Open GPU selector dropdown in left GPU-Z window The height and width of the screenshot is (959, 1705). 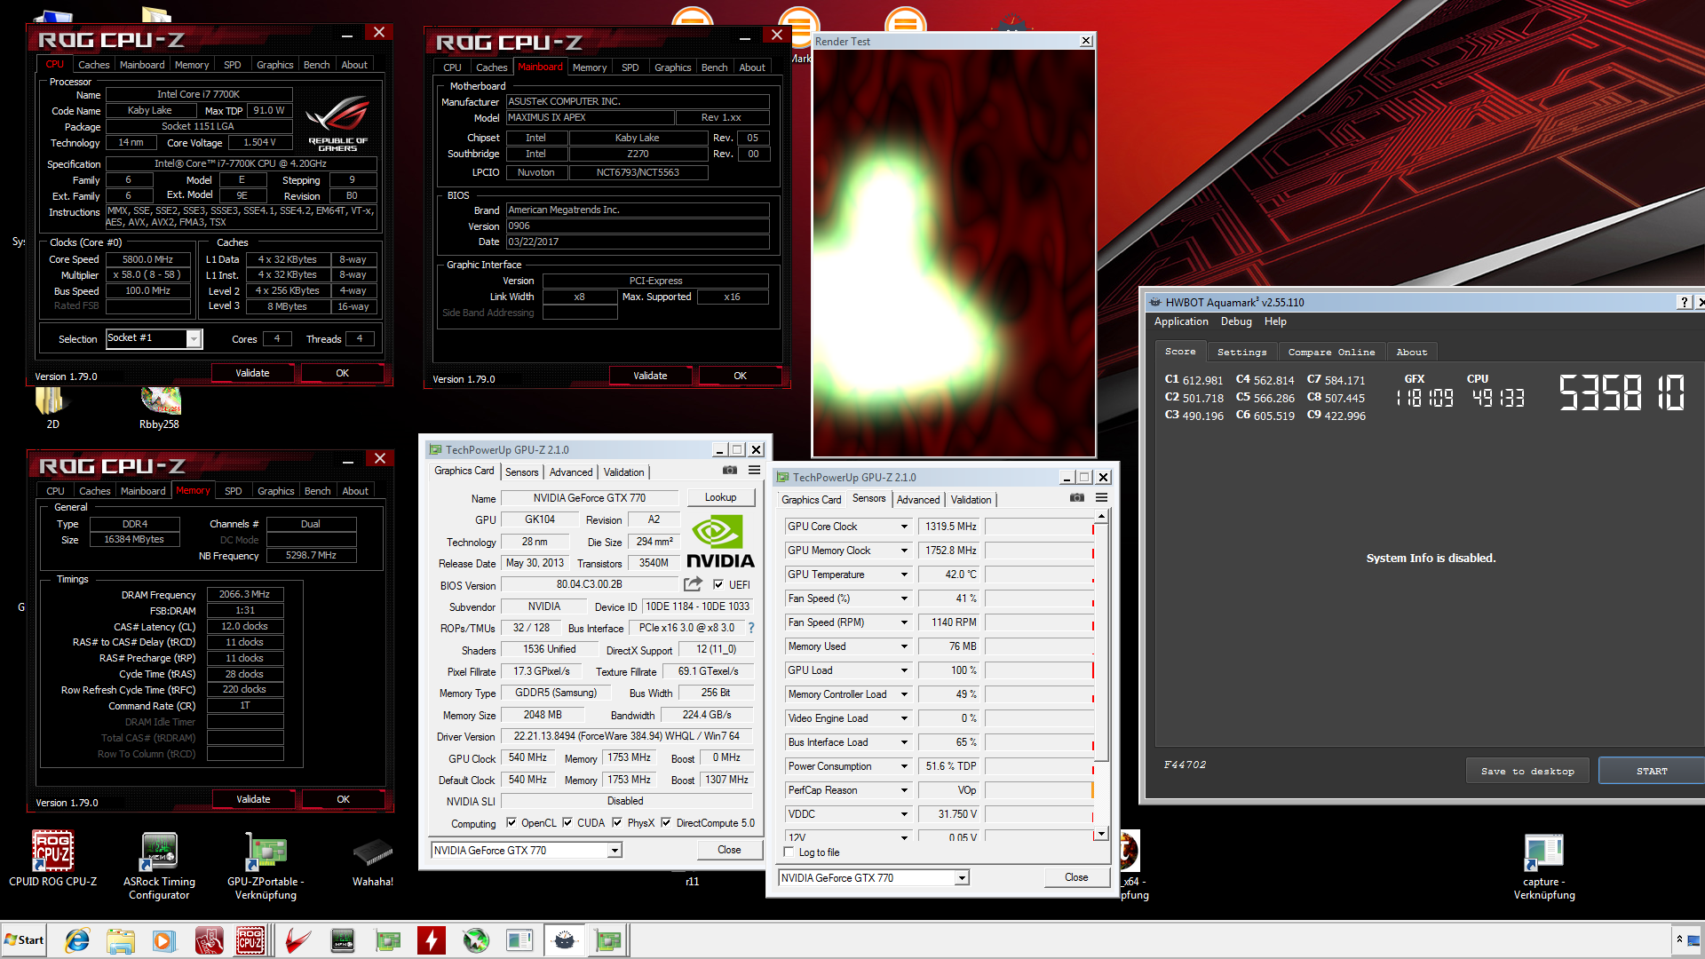(614, 851)
